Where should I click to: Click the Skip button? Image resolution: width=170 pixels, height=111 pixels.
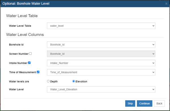130,104
